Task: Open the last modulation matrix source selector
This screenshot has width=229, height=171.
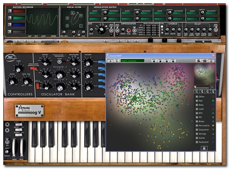Action: [x=192, y=19]
